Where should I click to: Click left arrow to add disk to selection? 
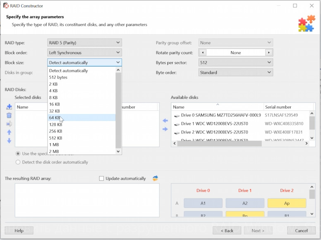point(165,121)
